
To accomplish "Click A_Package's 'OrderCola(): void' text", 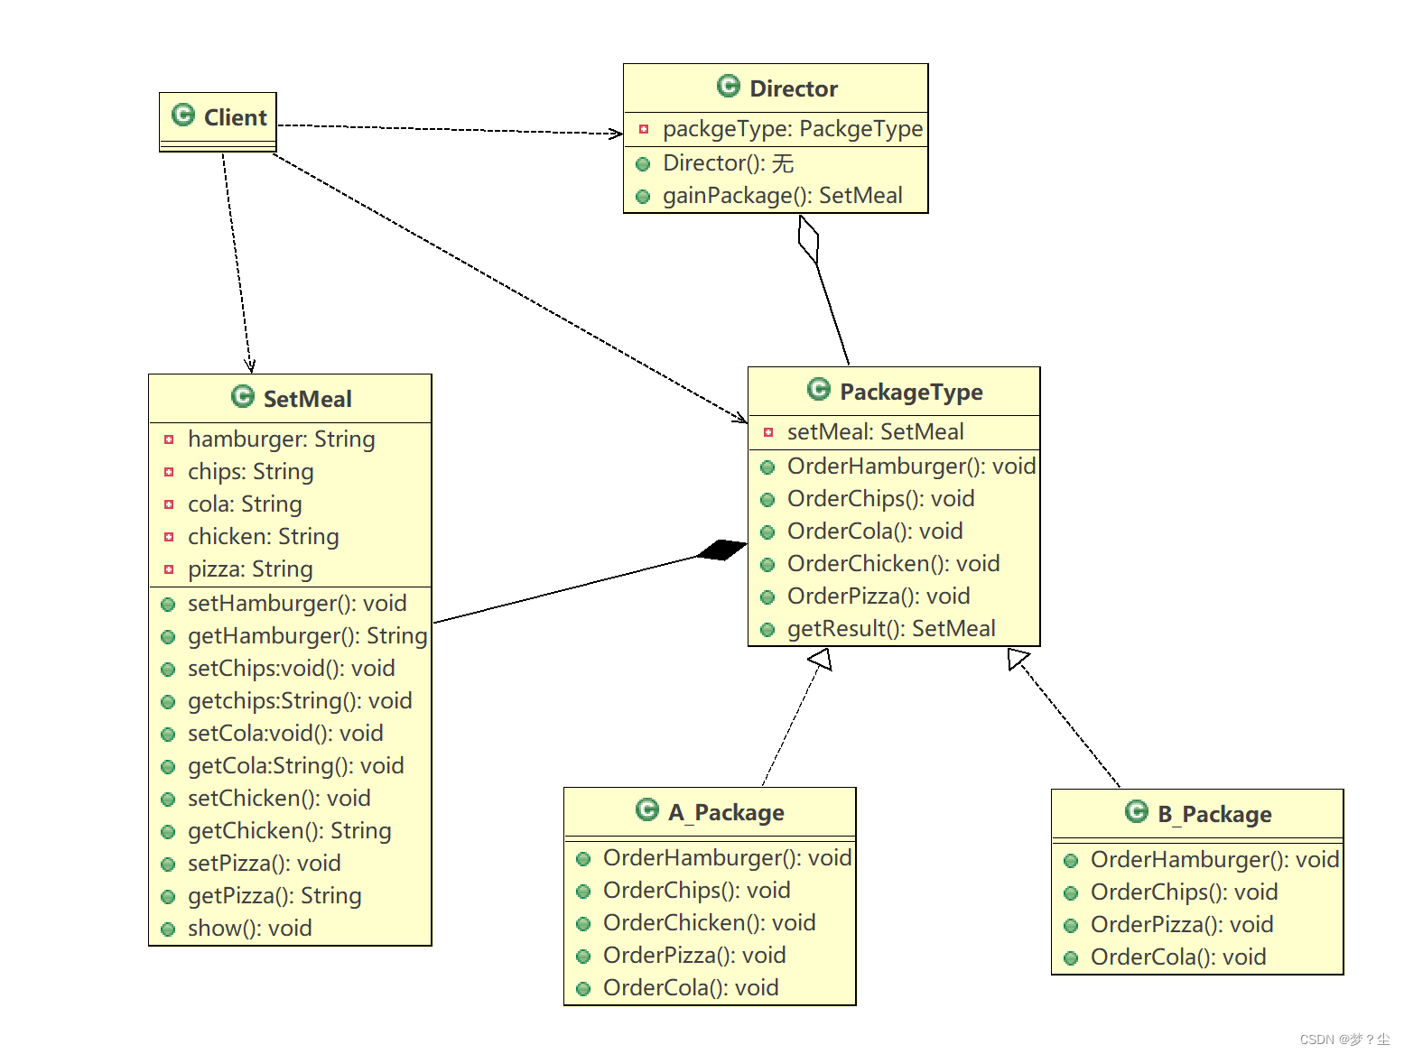I will pyautogui.click(x=691, y=988).
